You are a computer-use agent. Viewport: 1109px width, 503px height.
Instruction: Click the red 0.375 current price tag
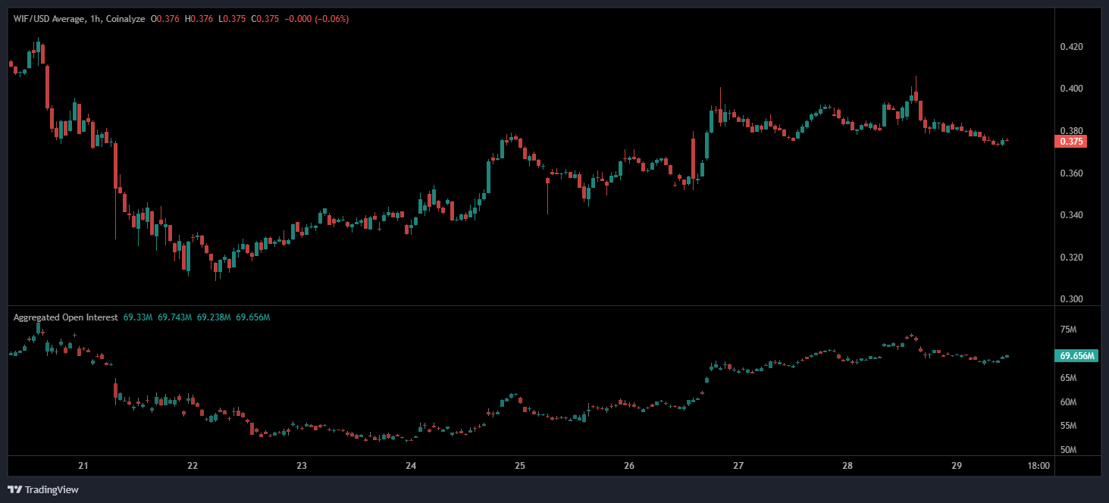tap(1072, 141)
